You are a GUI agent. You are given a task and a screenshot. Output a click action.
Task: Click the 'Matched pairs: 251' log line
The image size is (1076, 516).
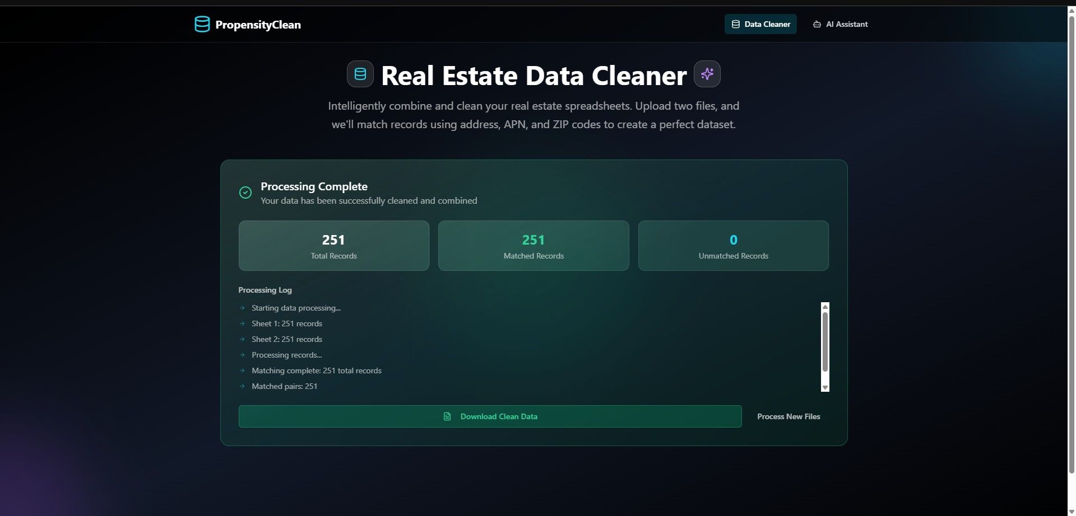pyautogui.click(x=284, y=386)
